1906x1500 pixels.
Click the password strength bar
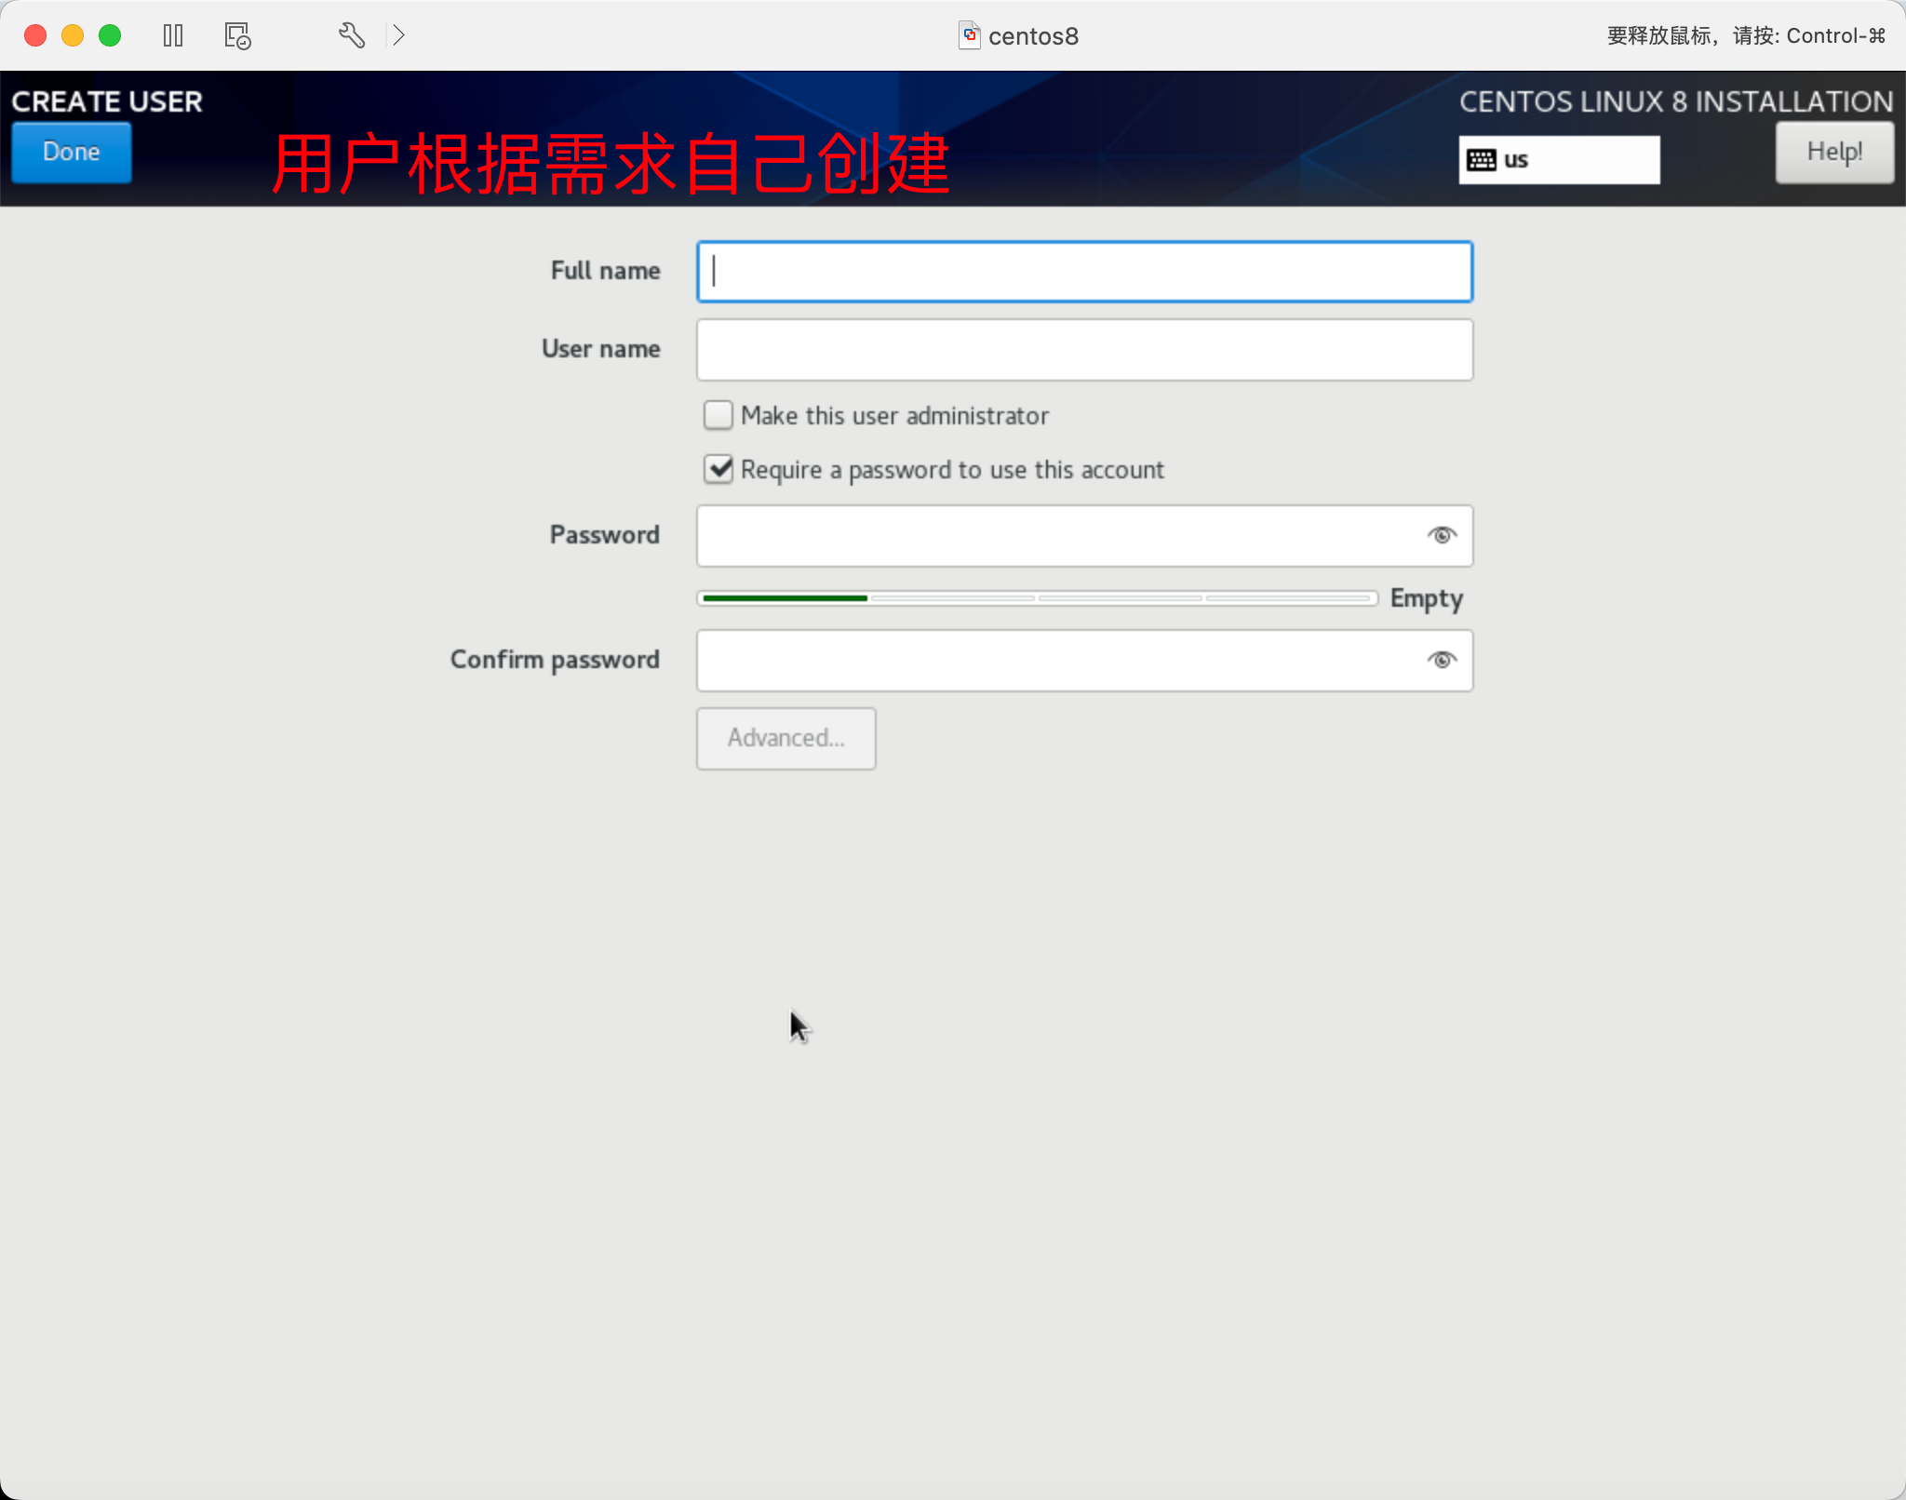tap(1037, 598)
